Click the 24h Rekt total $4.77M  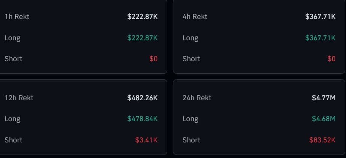[324, 98]
